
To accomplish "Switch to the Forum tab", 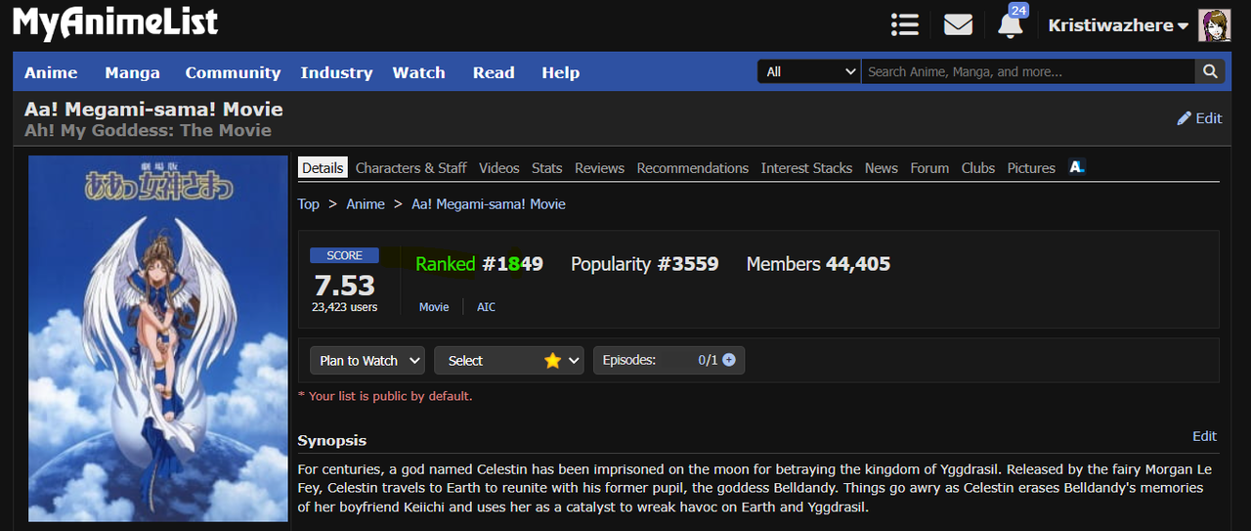I will point(929,168).
